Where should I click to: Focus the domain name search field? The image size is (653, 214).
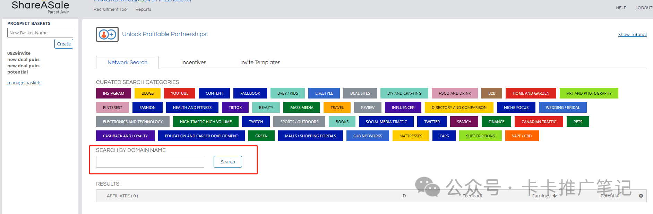[150, 162]
